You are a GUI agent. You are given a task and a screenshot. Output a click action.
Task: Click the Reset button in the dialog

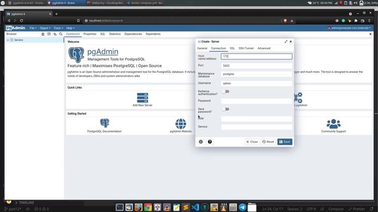point(268,142)
